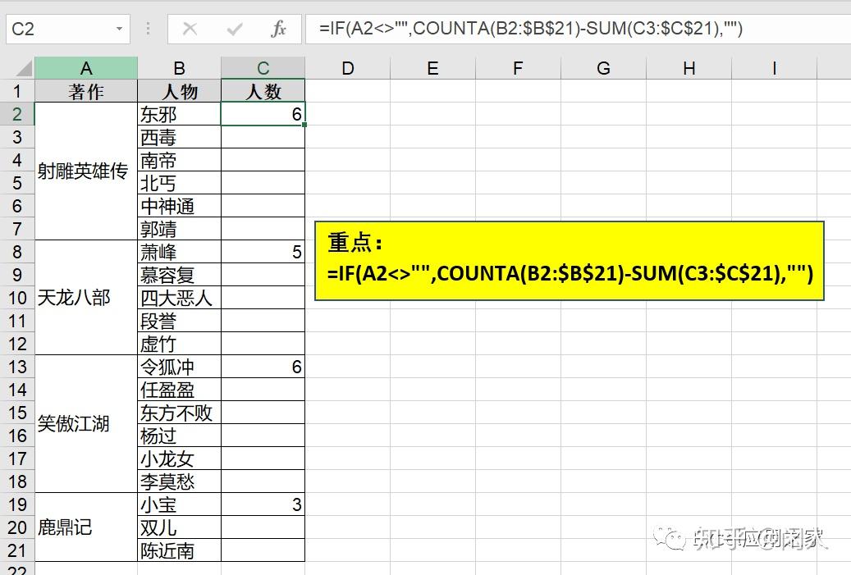This screenshot has height=575, width=851.
Task: Select cell C2 showing value 6
Action: click(x=263, y=114)
